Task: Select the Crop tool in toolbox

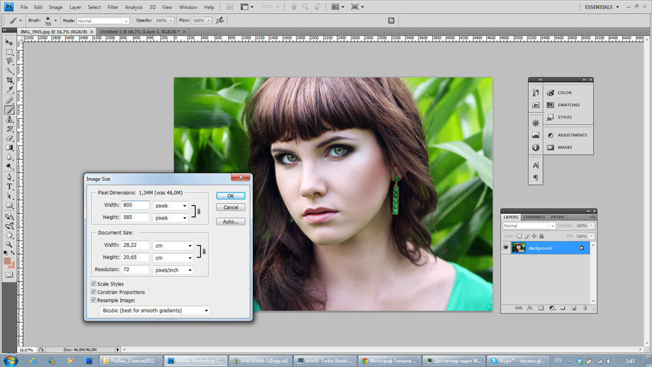Action: (x=9, y=80)
